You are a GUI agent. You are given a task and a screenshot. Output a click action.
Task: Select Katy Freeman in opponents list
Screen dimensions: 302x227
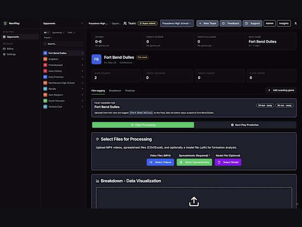pos(63,77)
